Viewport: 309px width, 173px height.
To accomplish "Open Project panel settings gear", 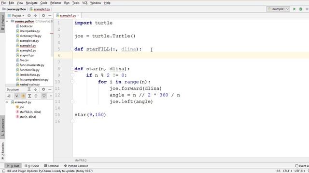I will coord(43,15).
